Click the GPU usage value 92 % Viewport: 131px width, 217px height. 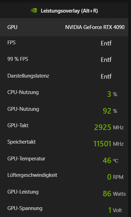coord(110,111)
